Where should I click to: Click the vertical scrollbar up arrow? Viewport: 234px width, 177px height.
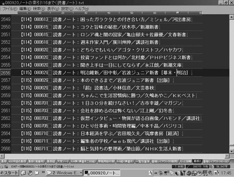coord(232,17)
